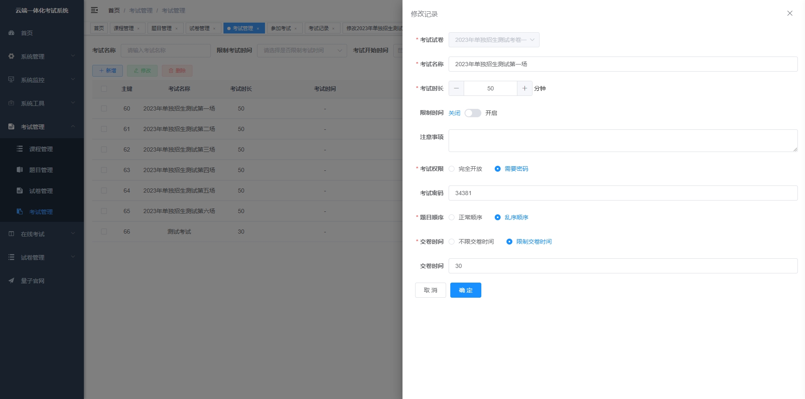This screenshot has width=805, height=399.
Task: Click the 首页 dashboard icon in sidebar
Action: point(11,33)
